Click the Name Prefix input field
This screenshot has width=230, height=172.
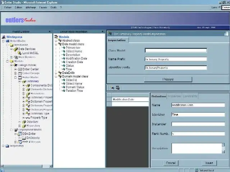[x=176, y=59]
